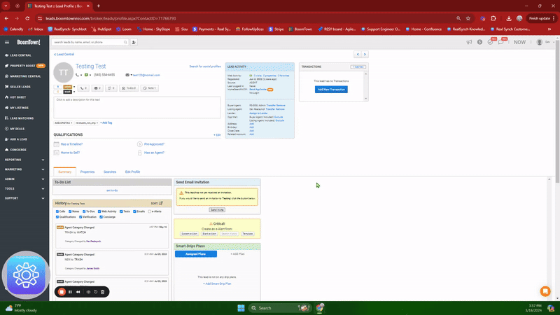Screen dimensions: 560x315
Task: Enable the e-Alerts history filter
Action: point(150,211)
